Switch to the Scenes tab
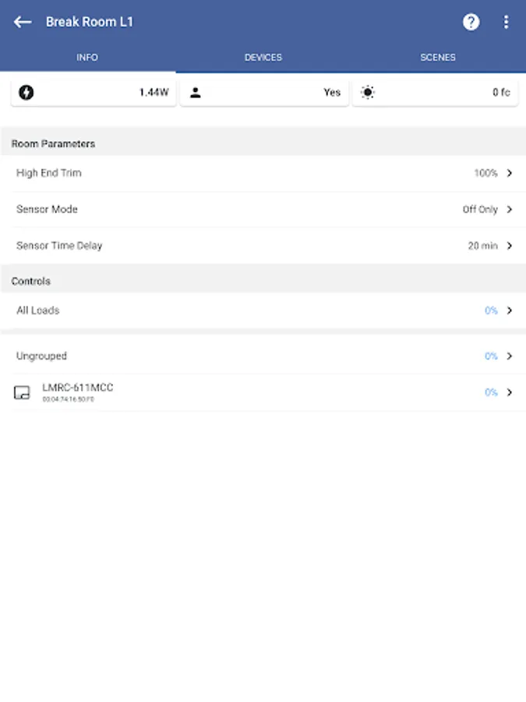 click(x=438, y=58)
